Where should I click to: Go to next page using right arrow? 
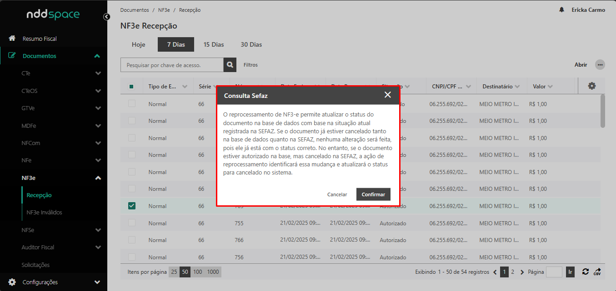point(522,272)
